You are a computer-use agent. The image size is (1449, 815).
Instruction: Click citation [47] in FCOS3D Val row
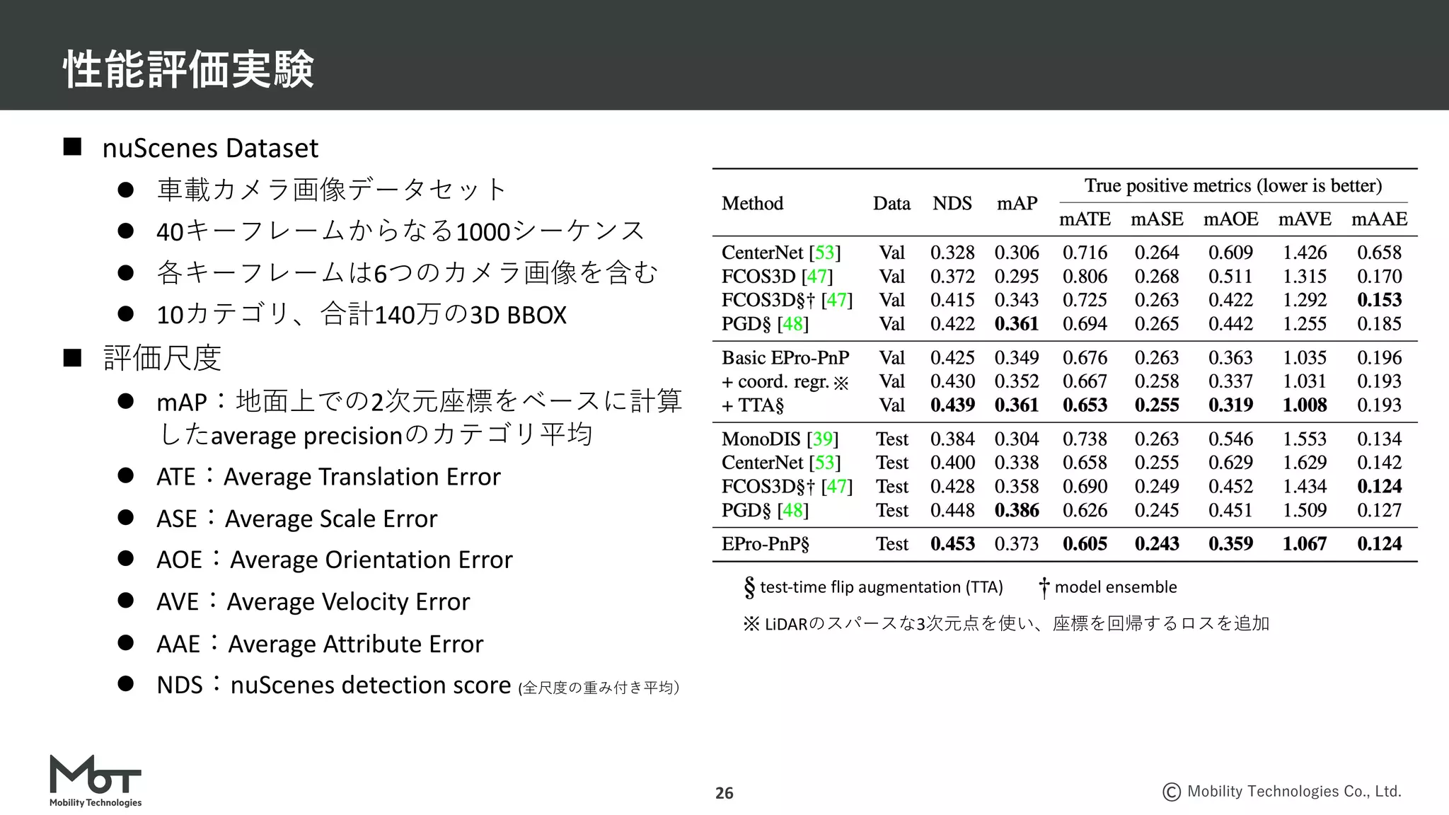816,276
